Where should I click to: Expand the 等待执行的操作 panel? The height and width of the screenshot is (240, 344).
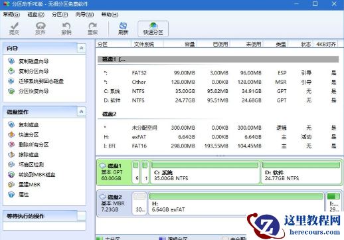coord(81,216)
